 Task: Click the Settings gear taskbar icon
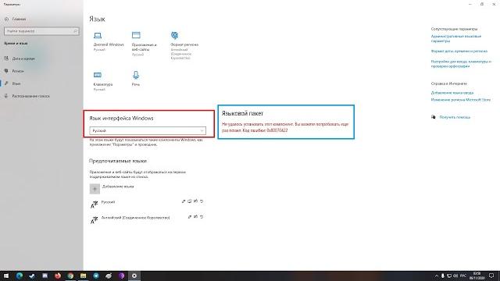134,276
